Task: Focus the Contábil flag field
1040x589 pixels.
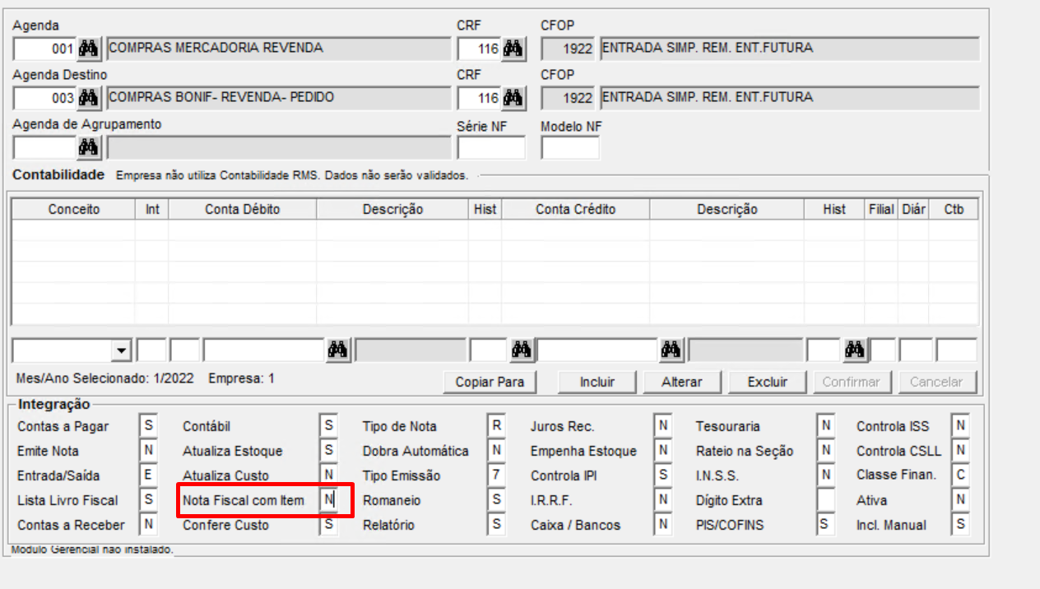Action: 328,426
